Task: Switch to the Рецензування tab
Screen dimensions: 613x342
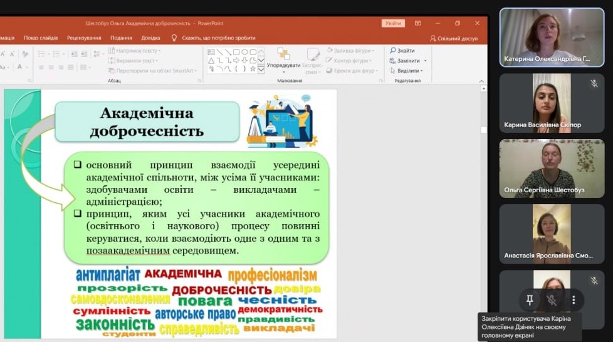Action: tap(84, 38)
